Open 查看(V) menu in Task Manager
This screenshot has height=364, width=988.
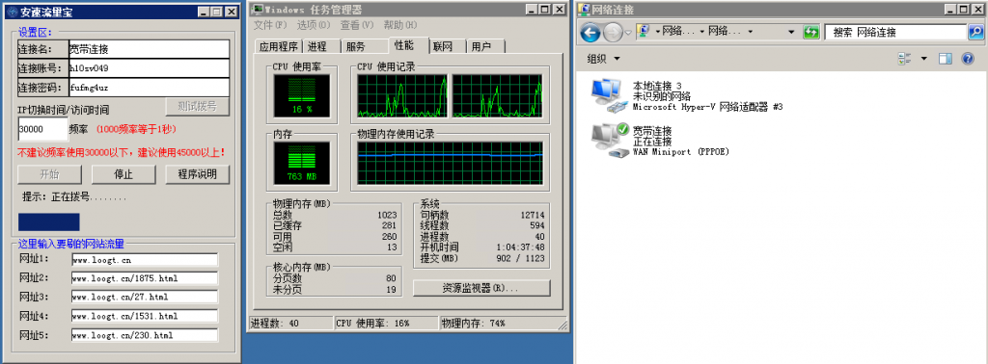click(357, 25)
